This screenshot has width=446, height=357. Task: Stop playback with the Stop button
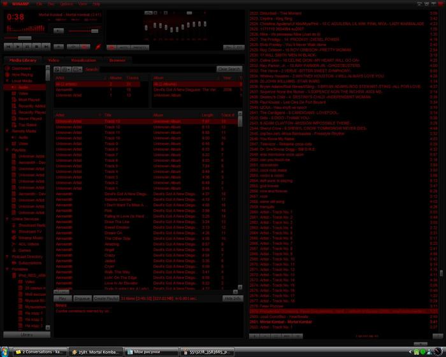(x=36, y=47)
